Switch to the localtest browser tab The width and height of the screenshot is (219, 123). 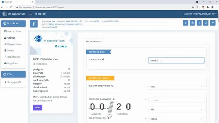pos(17,2)
